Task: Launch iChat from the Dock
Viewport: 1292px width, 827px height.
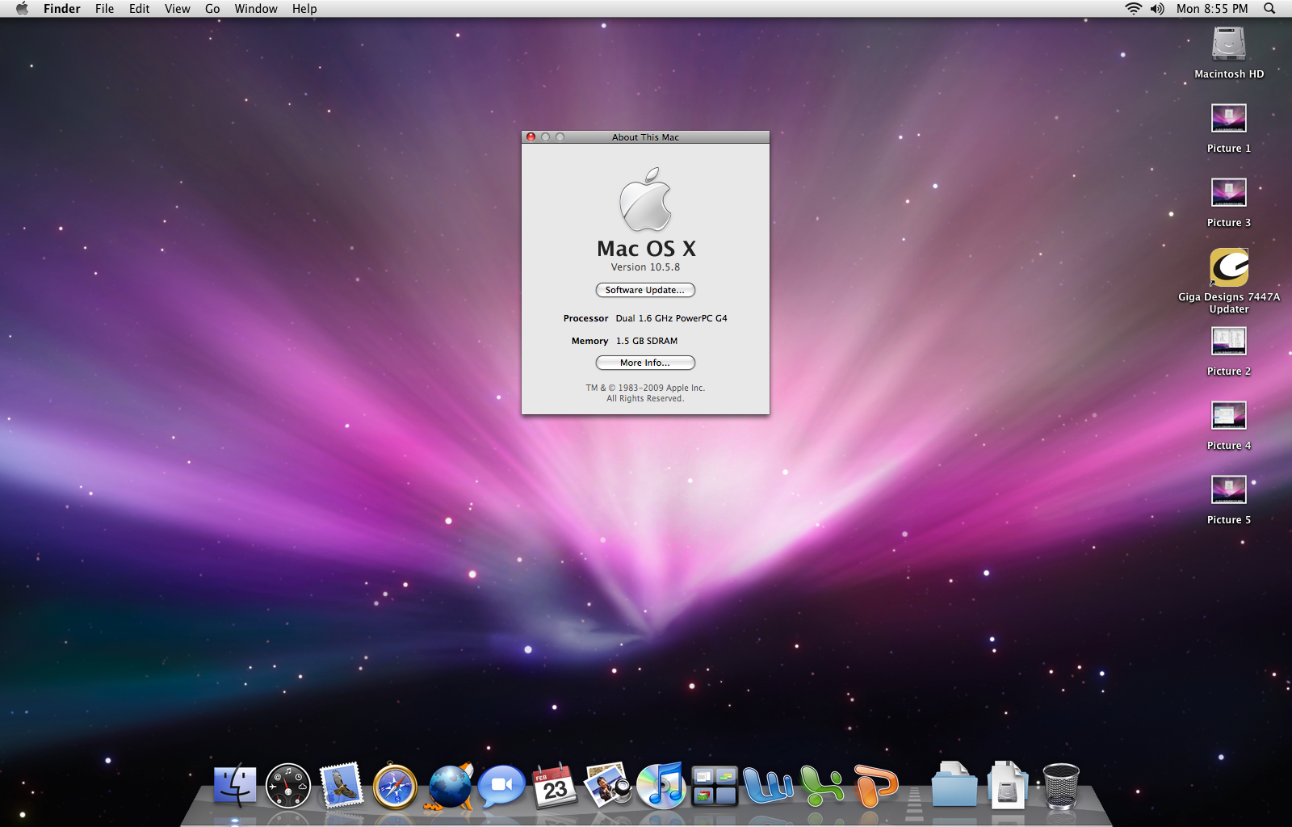Action: (501, 786)
